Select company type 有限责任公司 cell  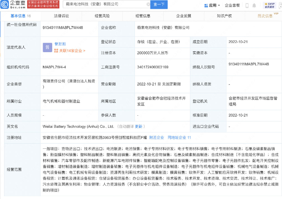pos(69,84)
